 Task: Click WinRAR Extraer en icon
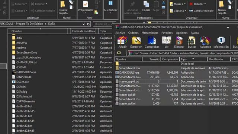[136, 42]
